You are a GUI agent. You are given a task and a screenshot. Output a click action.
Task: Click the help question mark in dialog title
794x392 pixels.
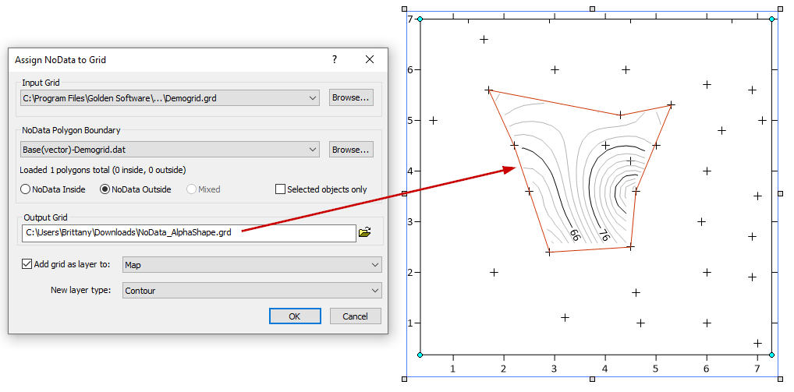click(x=334, y=60)
